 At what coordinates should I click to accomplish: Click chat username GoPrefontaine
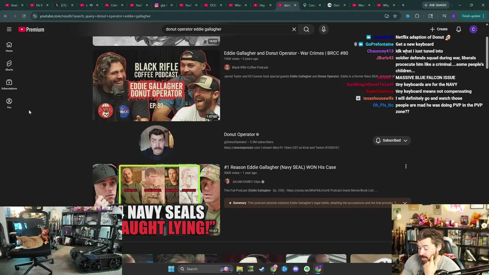pyautogui.click(x=379, y=44)
